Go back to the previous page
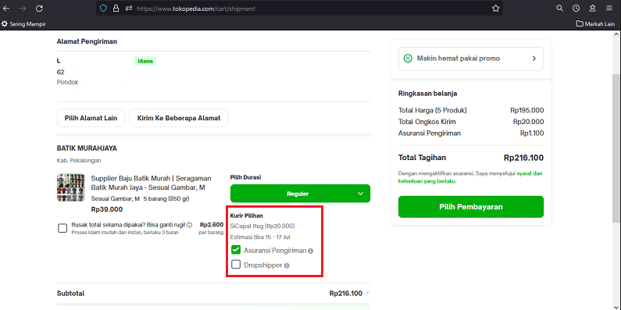Screen dimensions: 621x310 click(x=7, y=9)
